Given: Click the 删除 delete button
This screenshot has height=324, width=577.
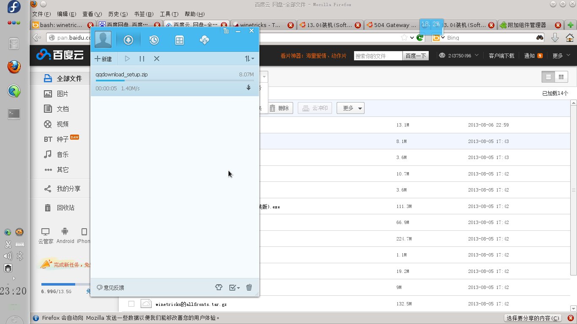Looking at the screenshot, I should 280,108.
